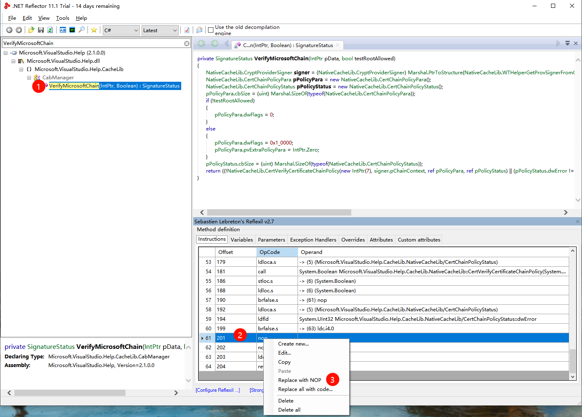Select instruction row 54 with call opcode
The height and width of the screenshot is (417, 582).
(x=383, y=272)
